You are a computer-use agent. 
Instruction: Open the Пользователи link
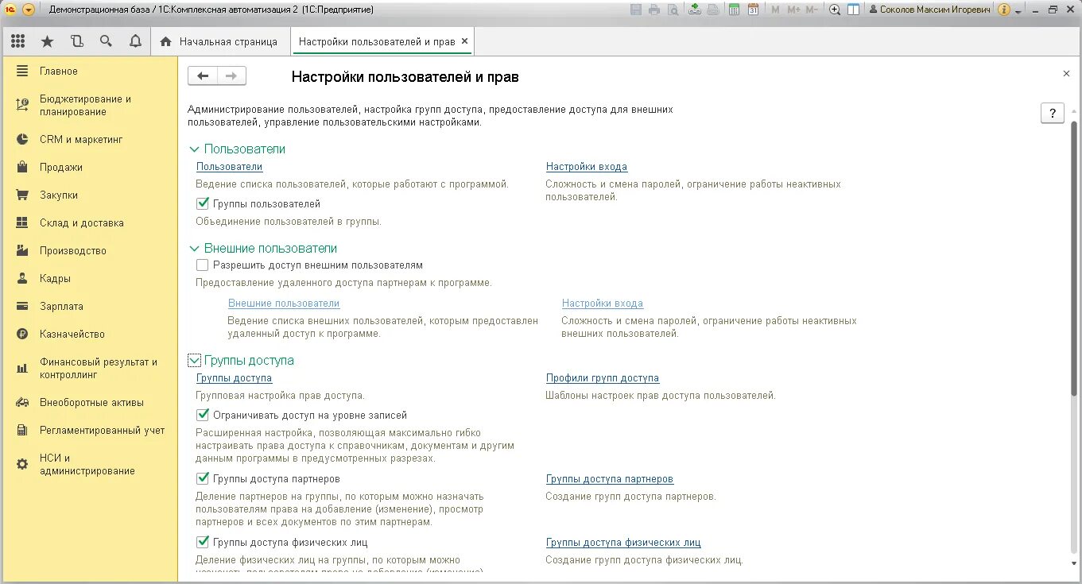click(x=229, y=167)
